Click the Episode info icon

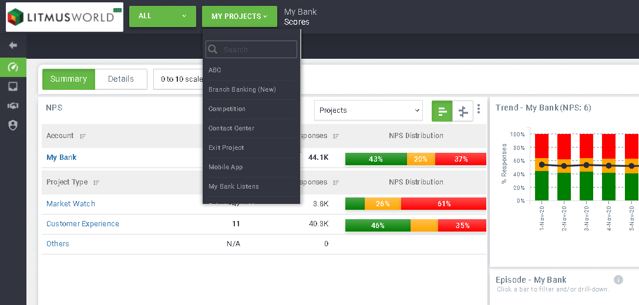tap(618, 280)
